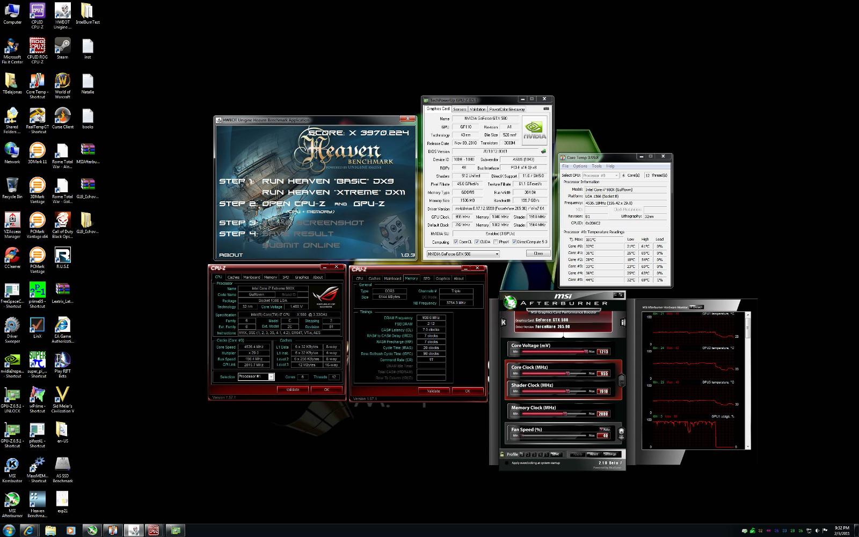
Task: Click Reset button in Afterburner
Action: tap(594, 454)
